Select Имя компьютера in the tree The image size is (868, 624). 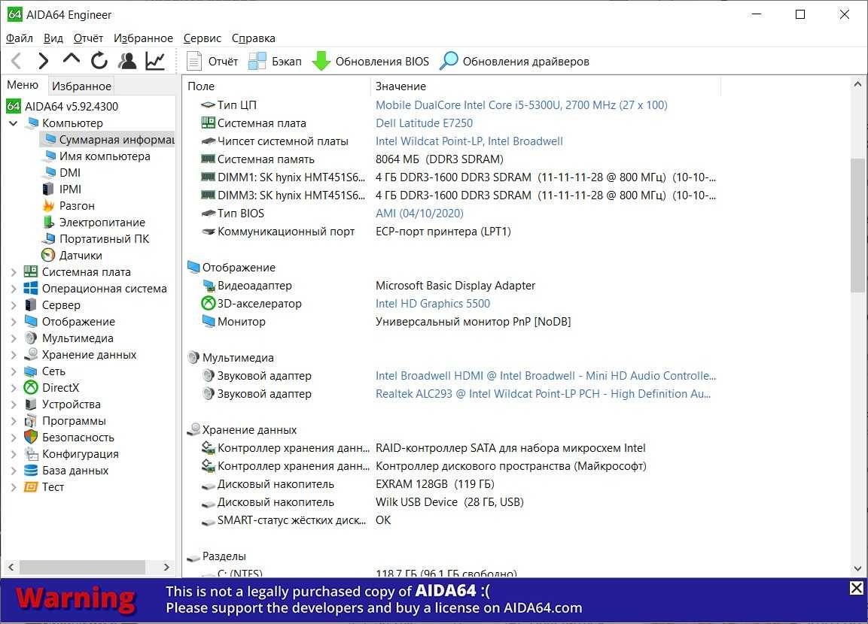click(x=97, y=156)
